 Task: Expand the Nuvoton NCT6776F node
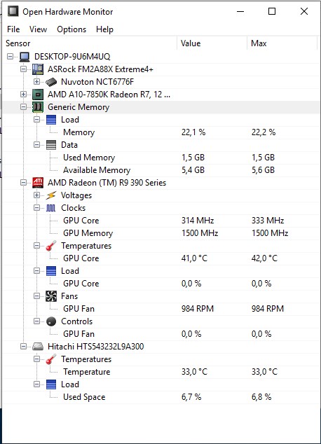[36, 82]
